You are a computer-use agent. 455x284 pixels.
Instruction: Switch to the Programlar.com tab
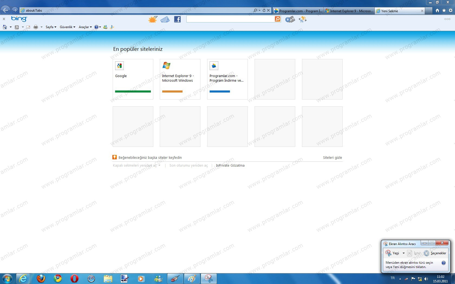(298, 11)
